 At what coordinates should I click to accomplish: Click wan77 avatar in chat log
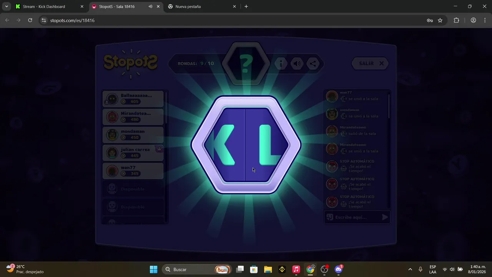click(x=332, y=96)
